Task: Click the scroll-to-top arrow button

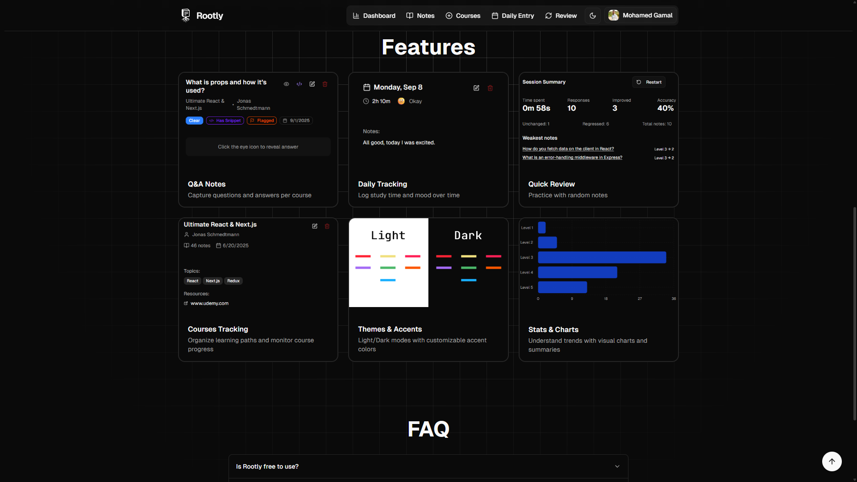Action: coord(832,461)
